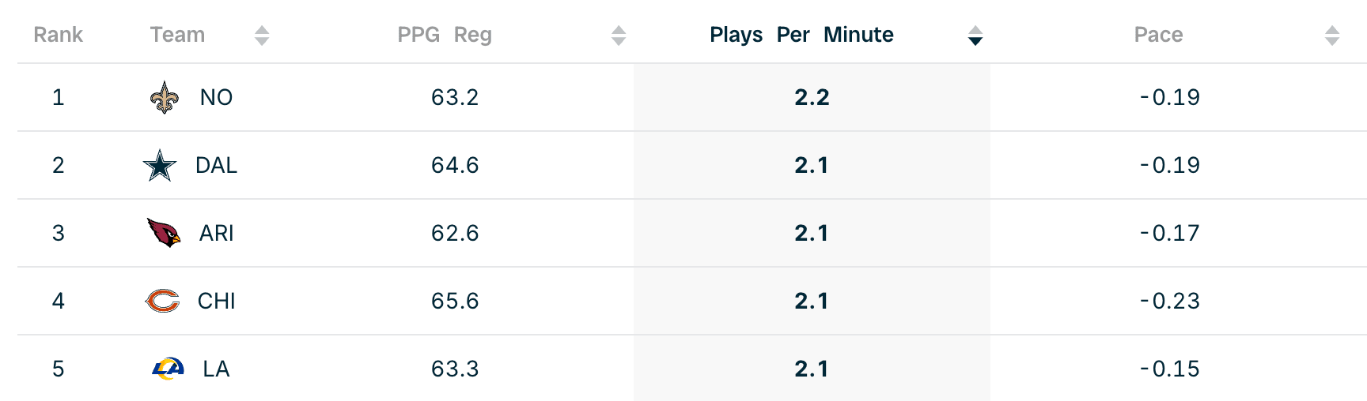
Task: Click the Chicago Bears logo
Action: coord(163,301)
